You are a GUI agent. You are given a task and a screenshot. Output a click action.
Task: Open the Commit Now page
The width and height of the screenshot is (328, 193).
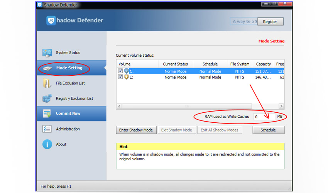point(71,113)
